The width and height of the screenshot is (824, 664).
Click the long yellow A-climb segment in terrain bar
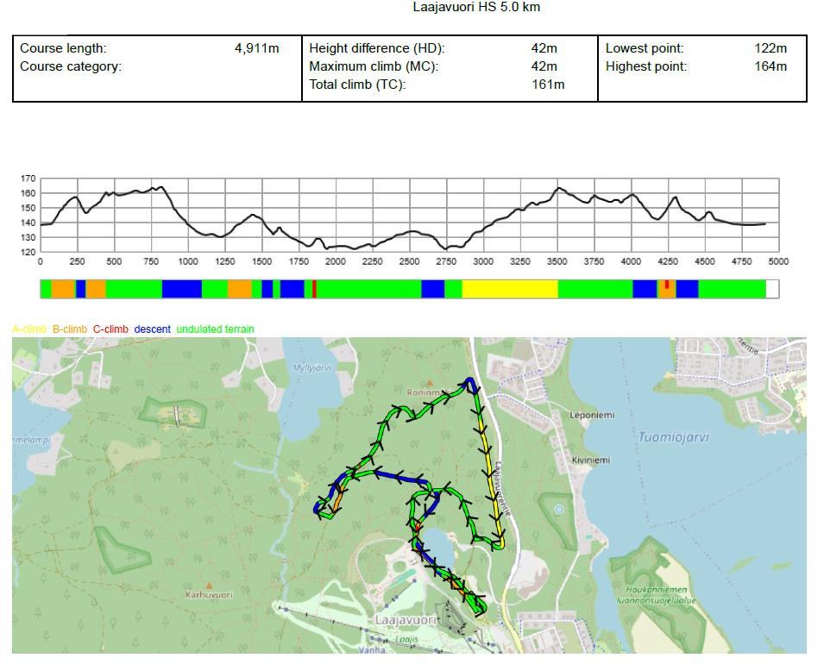[510, 289]
